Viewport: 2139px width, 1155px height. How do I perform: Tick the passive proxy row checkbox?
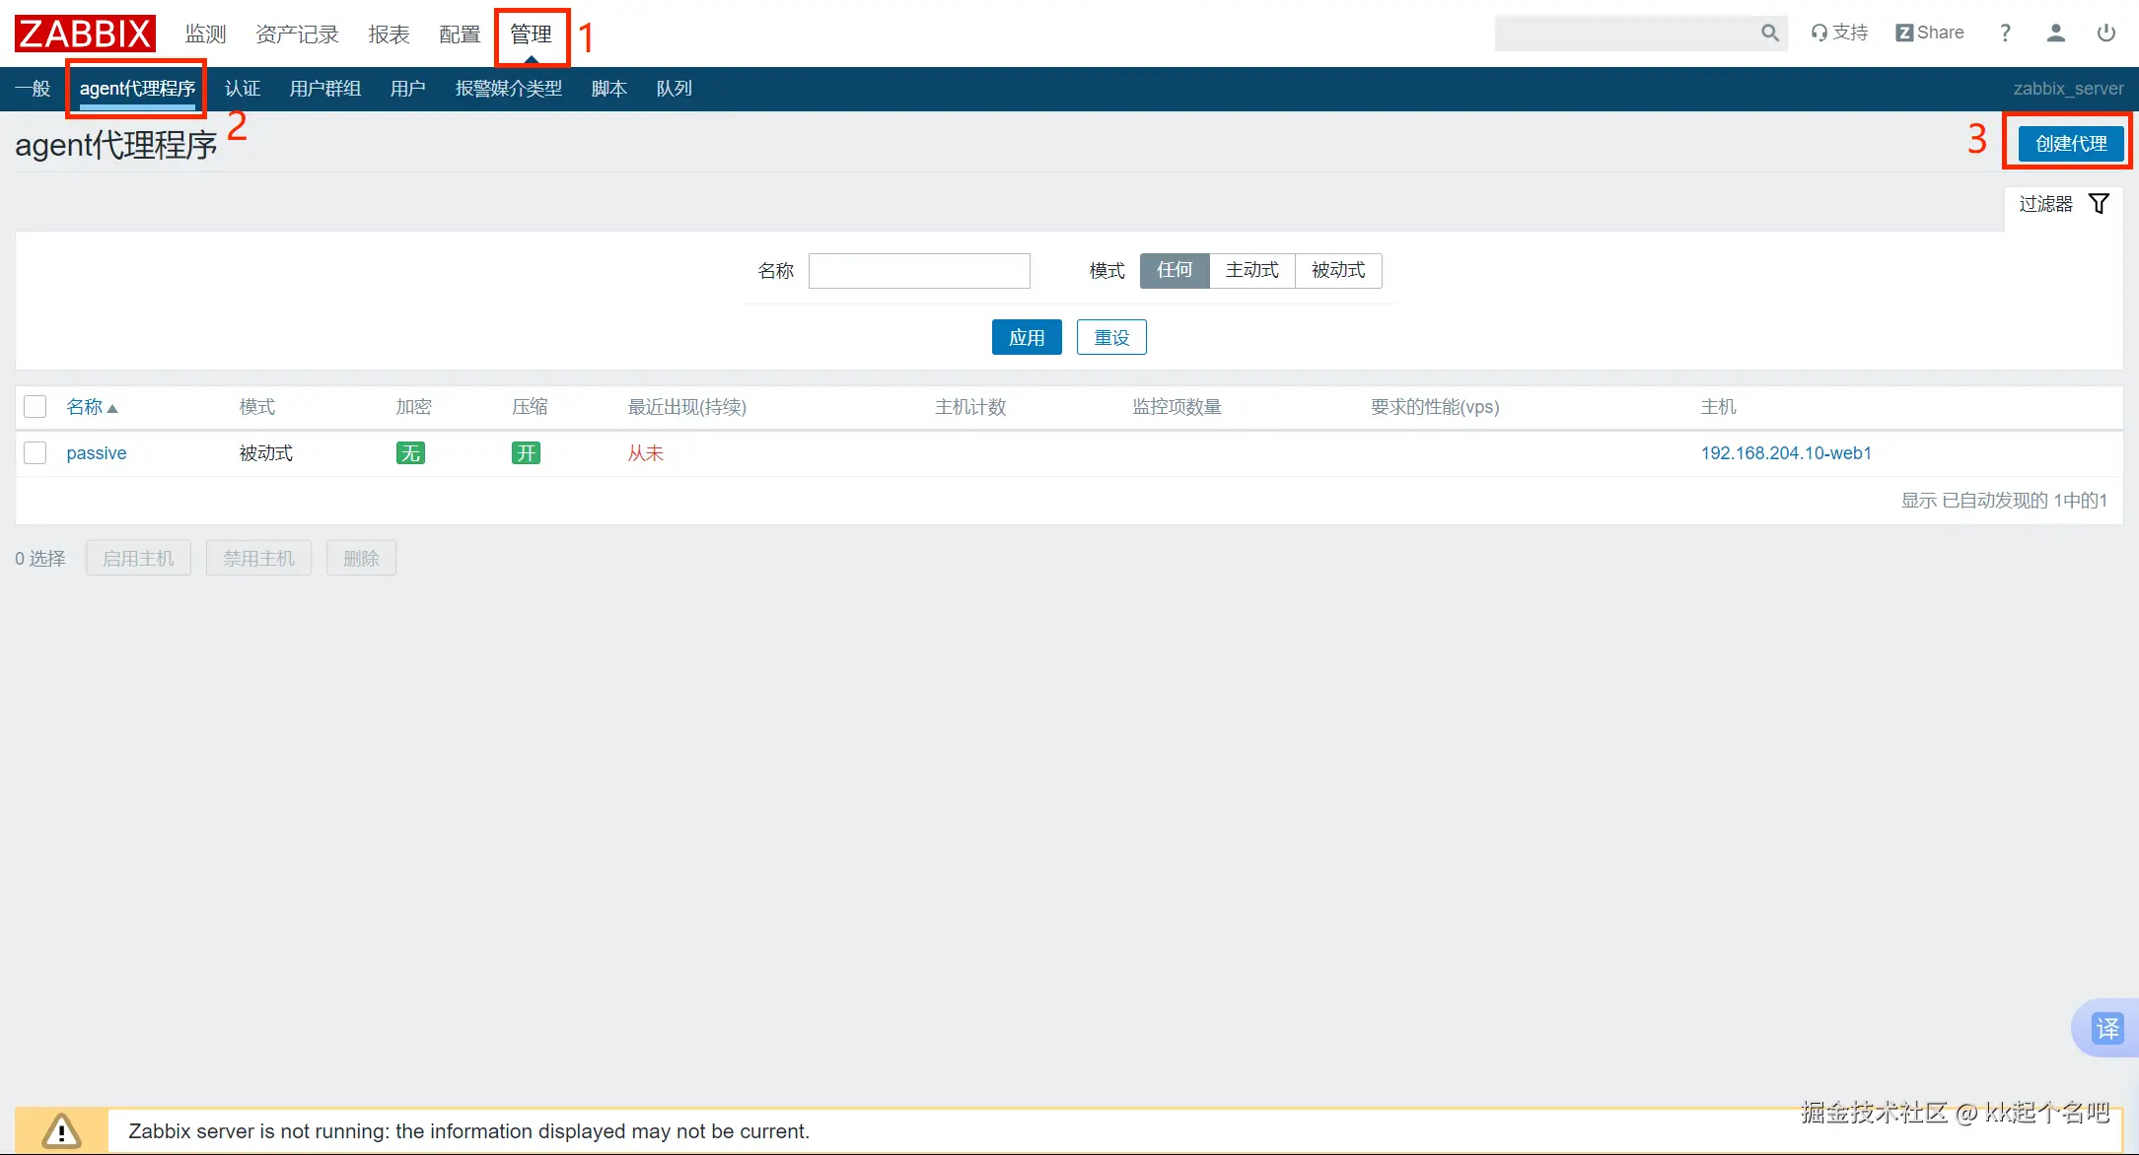tap(36, 453)
